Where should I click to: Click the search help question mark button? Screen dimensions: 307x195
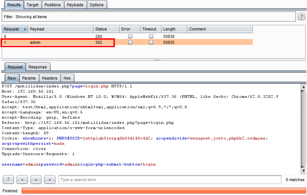8,180
